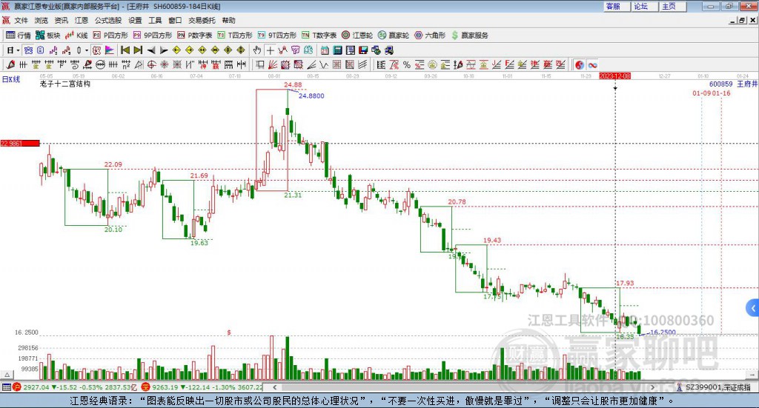Select the spiral drawing tool
This screenshot has width=759, height=408.
point(75,64)
